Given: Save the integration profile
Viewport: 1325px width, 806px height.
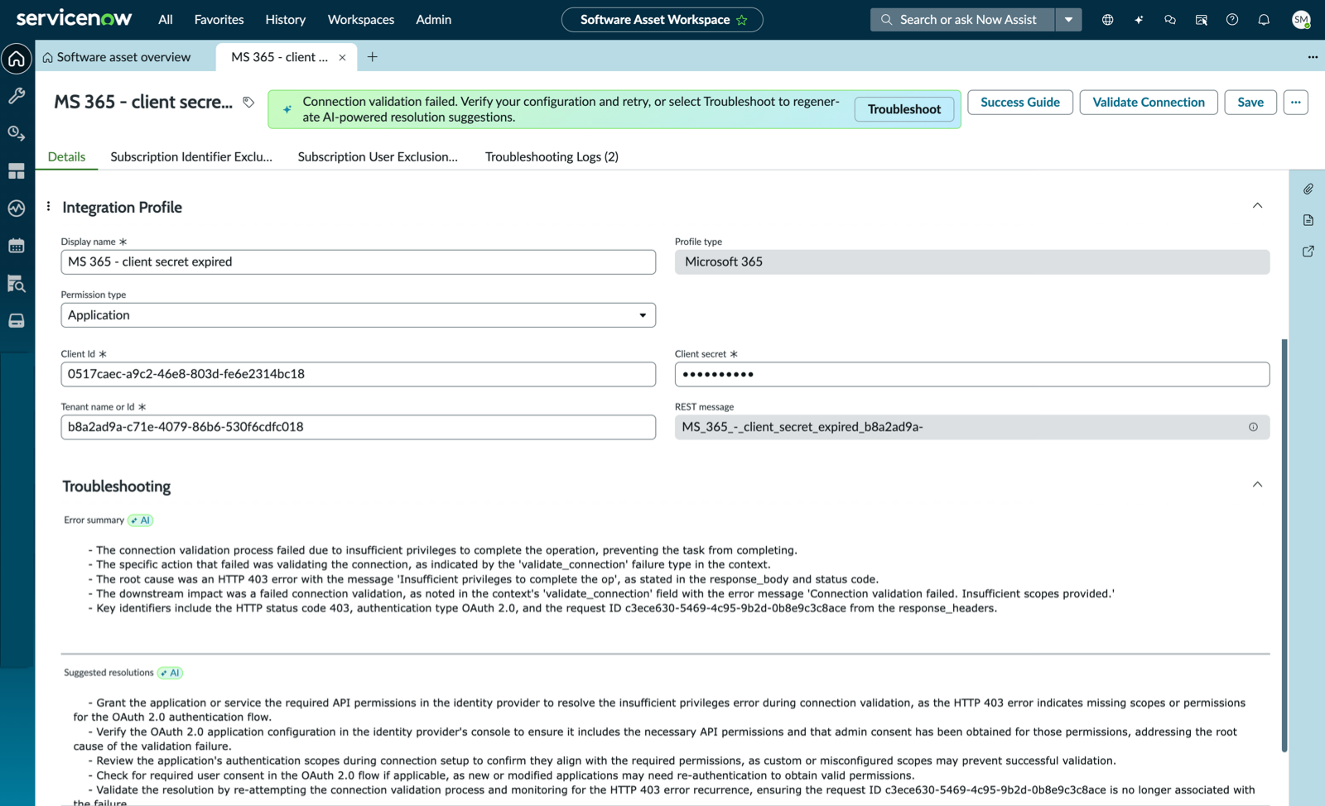Looking at the screenshot, I should point(1250,103).
